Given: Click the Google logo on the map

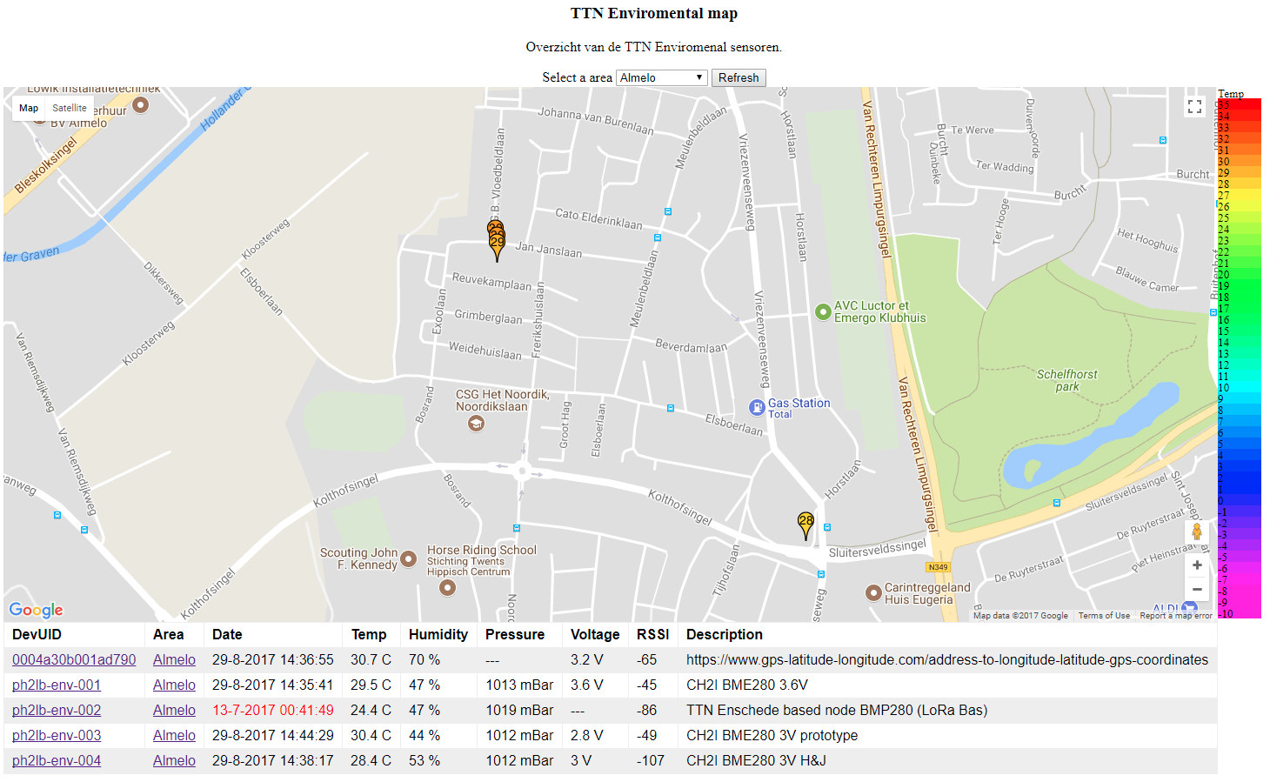Looking at the screenshot, I should click(x=36, y=610).
